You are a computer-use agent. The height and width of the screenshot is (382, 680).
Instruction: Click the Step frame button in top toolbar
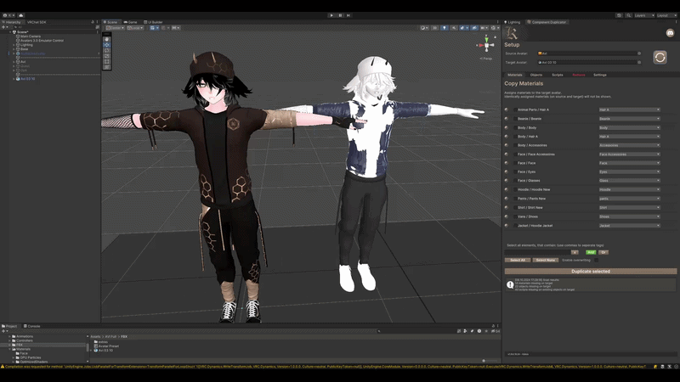tap(348, 15)
